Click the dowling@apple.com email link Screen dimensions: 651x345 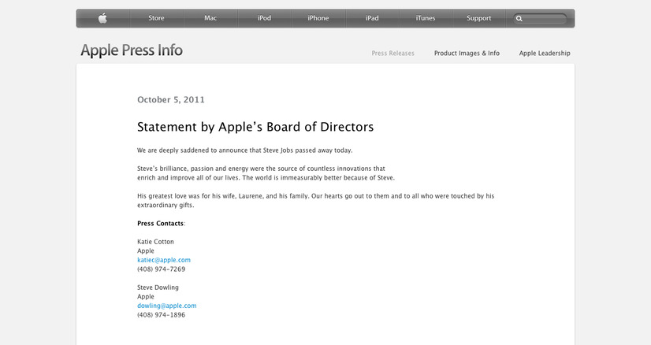pyautogui.click(x=166, y=306)
